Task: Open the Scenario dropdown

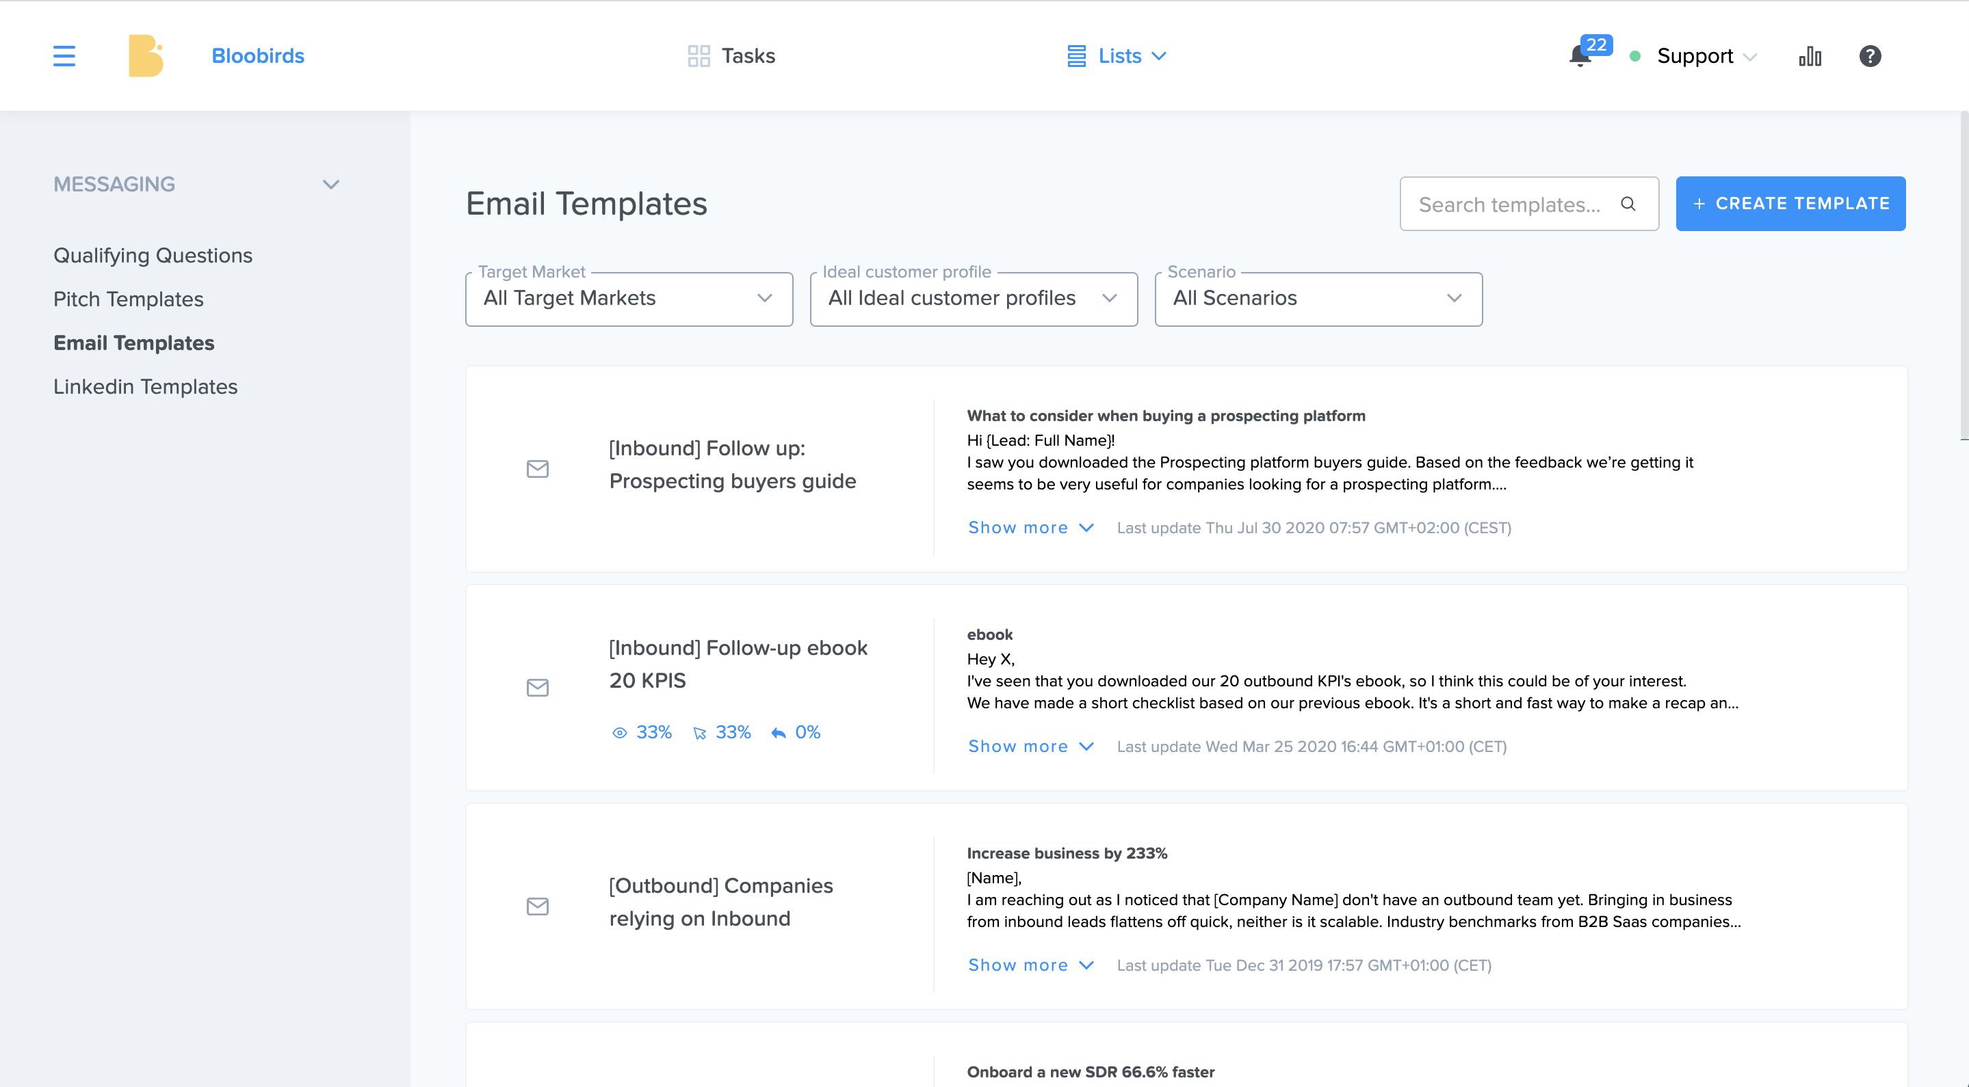Action: tap(1318, 299)
